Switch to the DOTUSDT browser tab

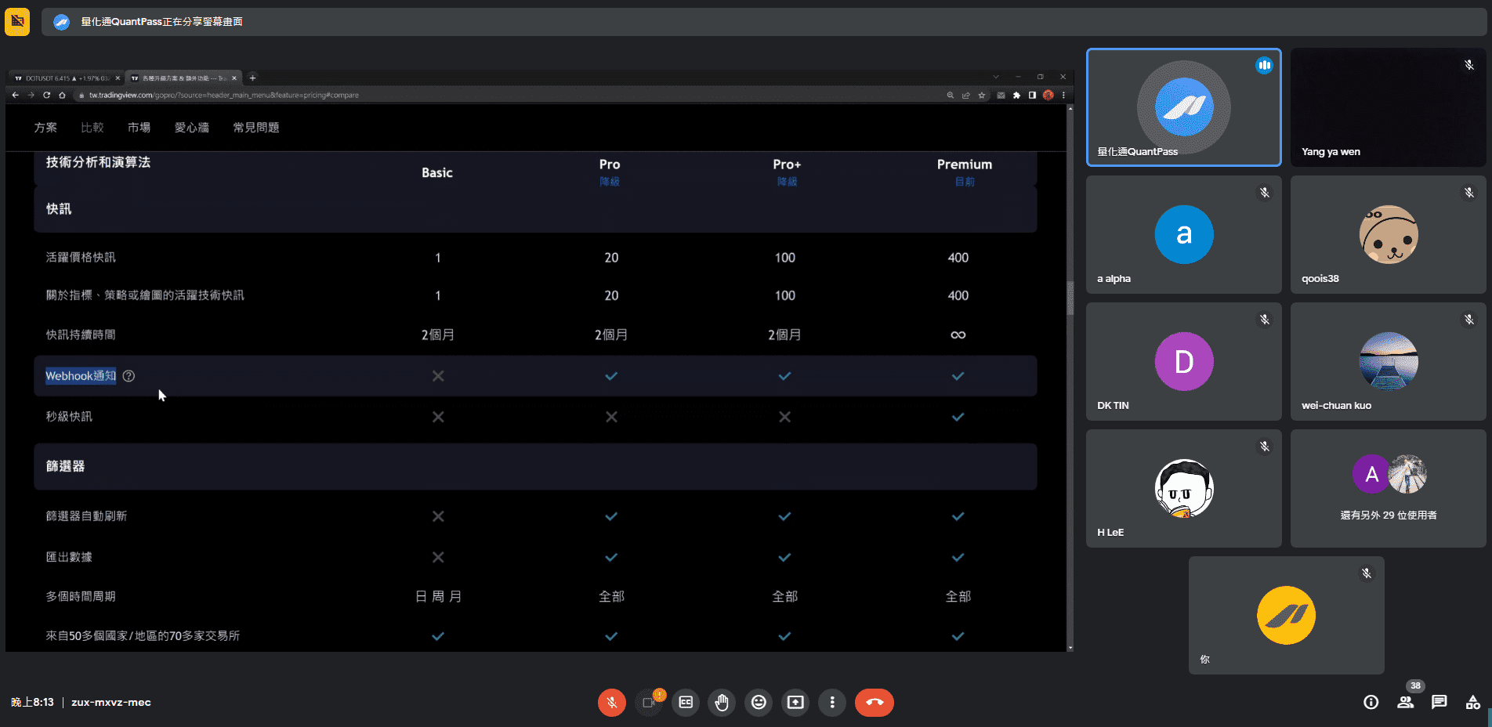67,78
